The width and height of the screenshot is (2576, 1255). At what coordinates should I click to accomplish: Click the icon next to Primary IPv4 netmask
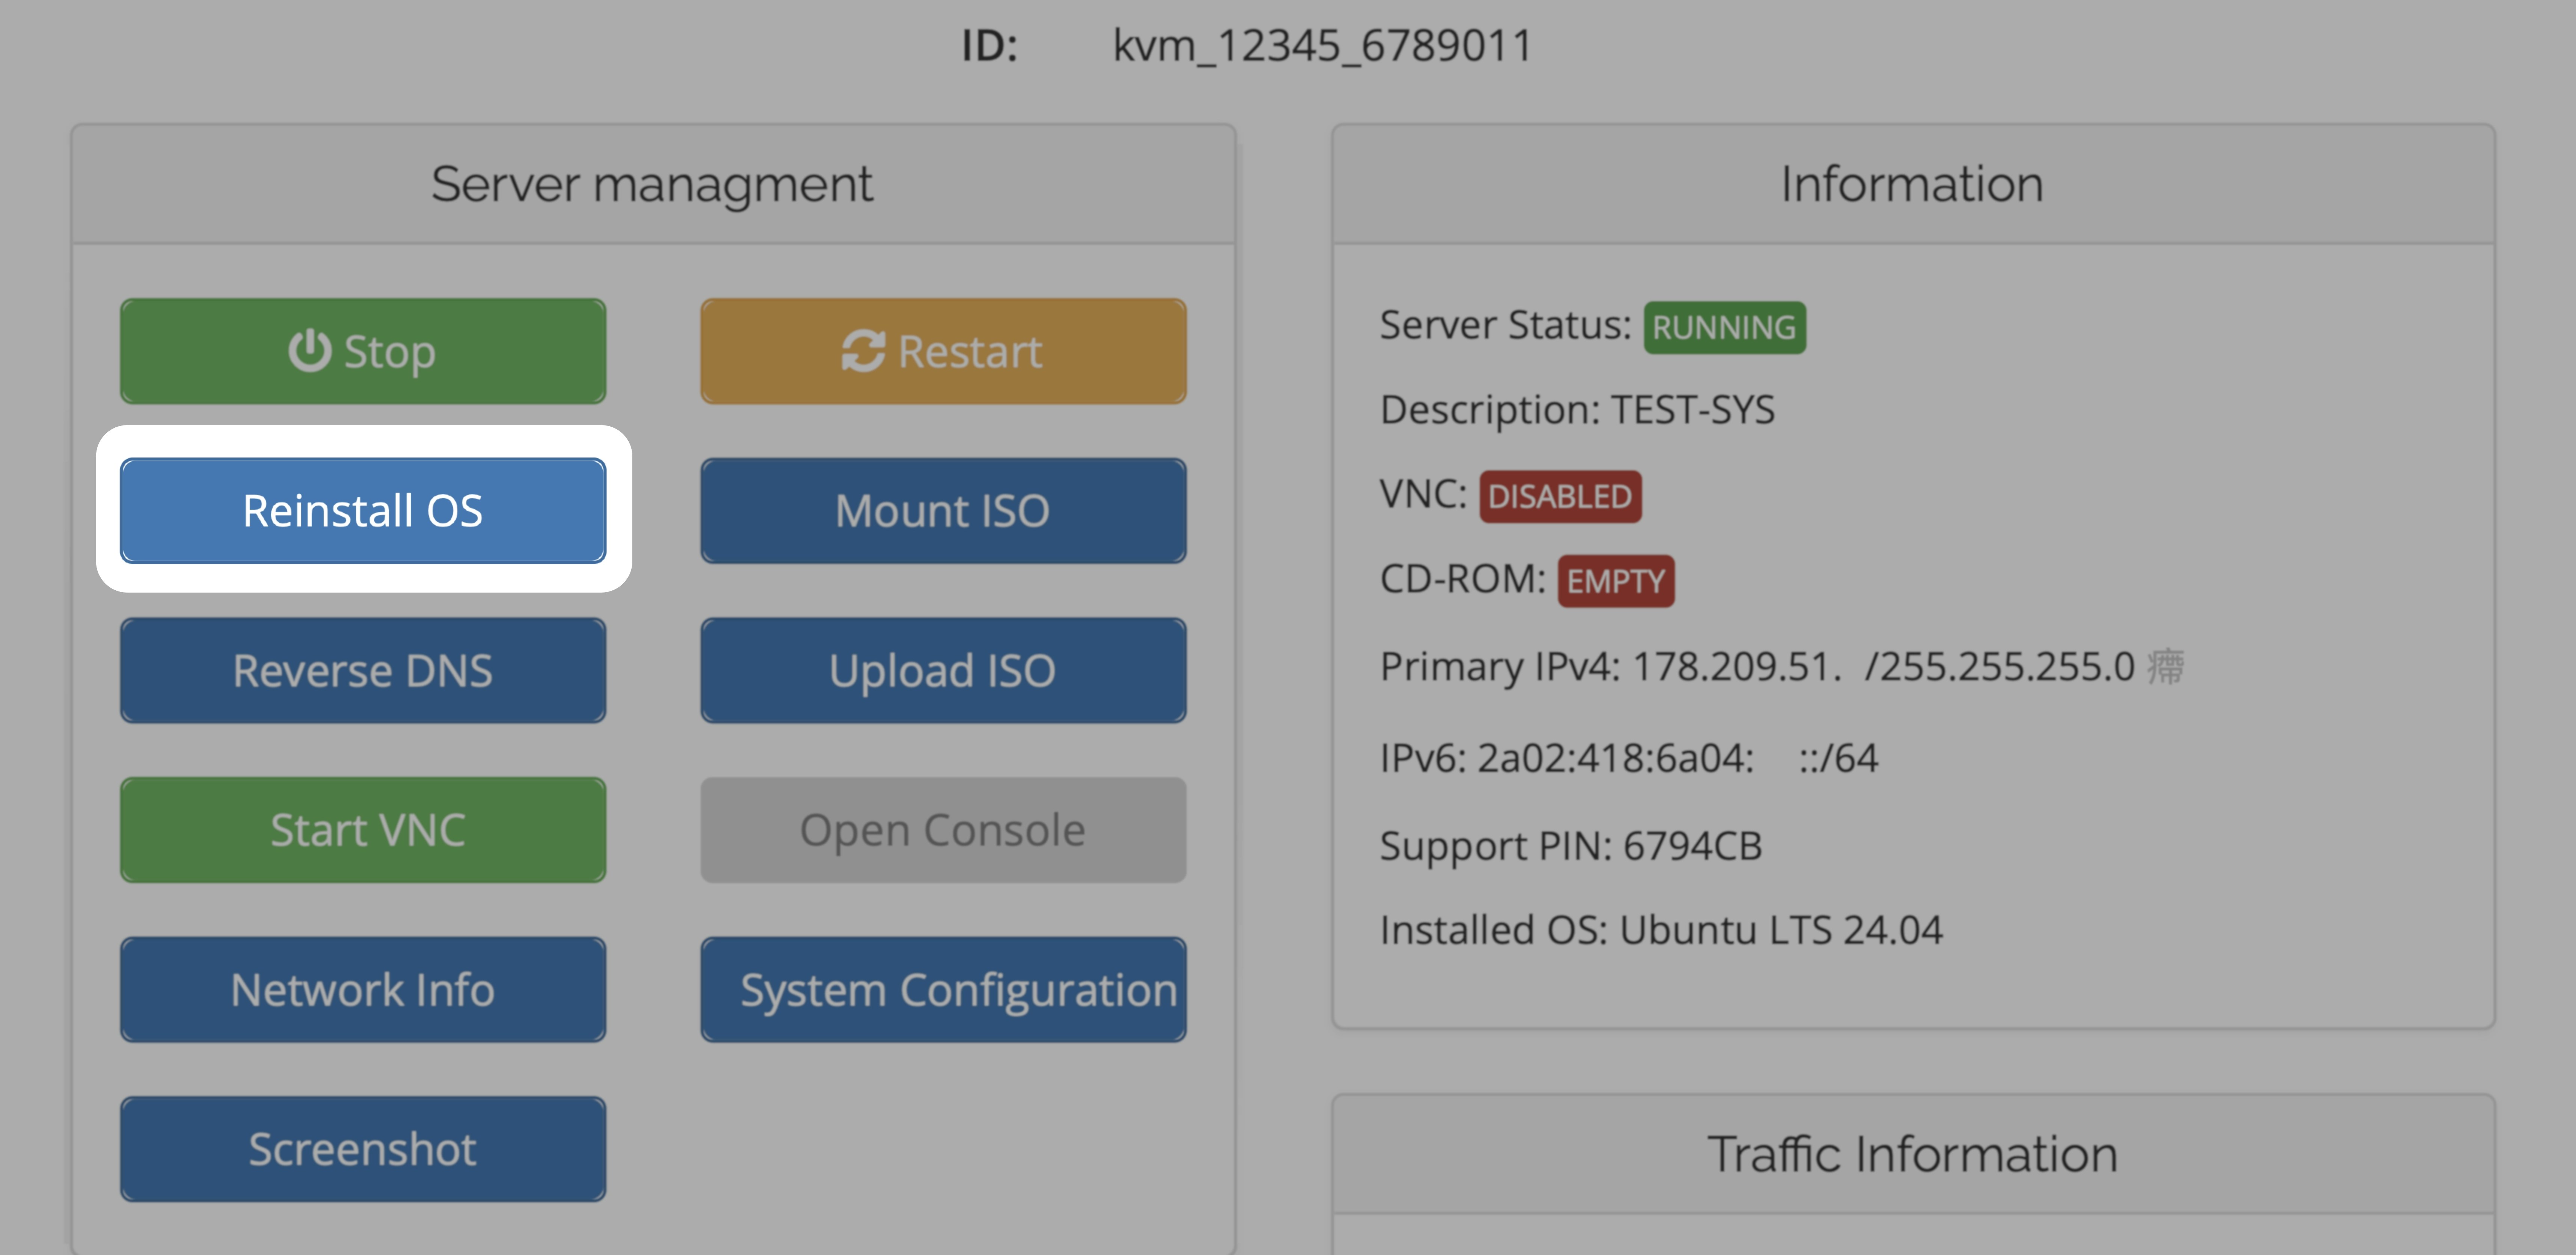click(x=2165, y=667)
